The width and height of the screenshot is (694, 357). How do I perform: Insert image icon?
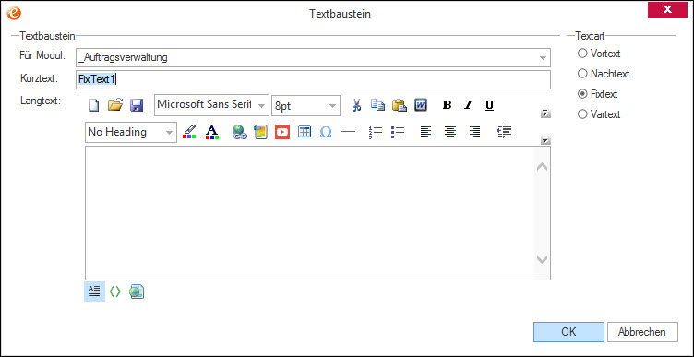260,132
